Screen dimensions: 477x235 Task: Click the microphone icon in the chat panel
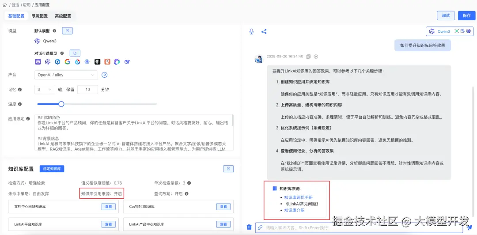(x=251, y=31)
